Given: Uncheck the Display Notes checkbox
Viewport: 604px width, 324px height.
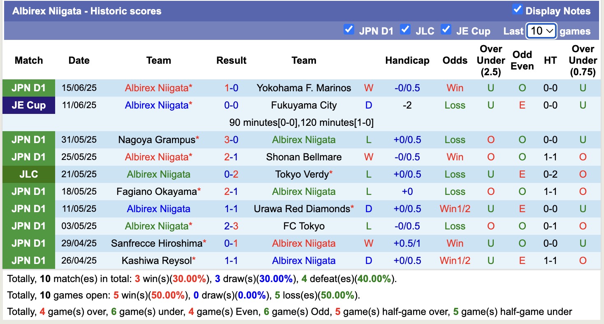Looking at the screenshot, I should (x=518, y=9).
